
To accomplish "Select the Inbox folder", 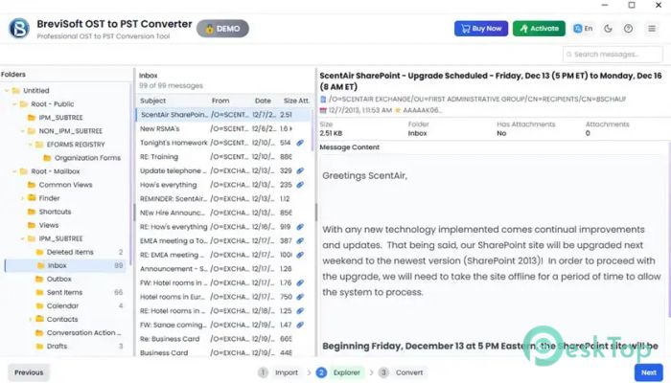I will (x=65, y=265).
